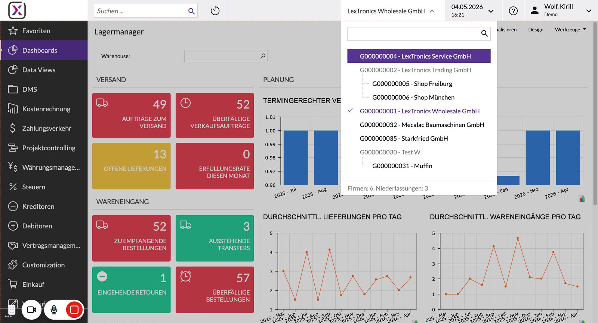Screen dimensions: 598x323
Task: Stop the recording with red button
Action: [74, 310]
